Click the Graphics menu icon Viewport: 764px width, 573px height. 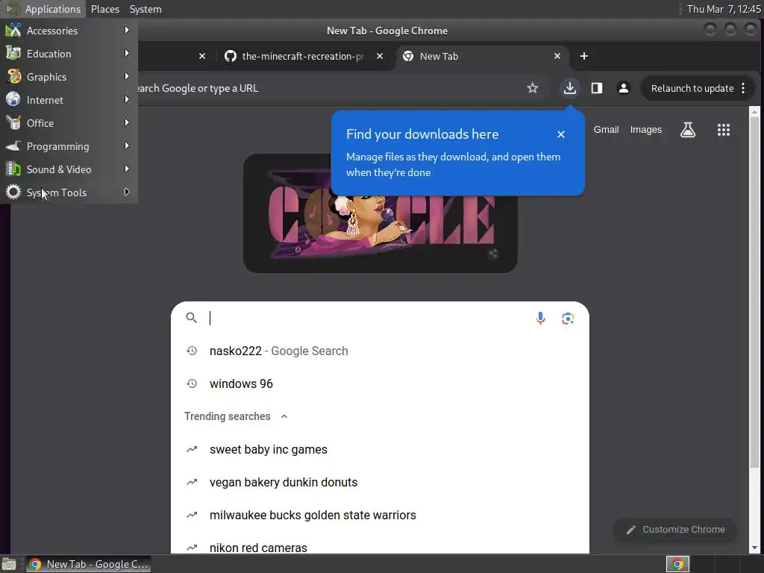point(13,76)
